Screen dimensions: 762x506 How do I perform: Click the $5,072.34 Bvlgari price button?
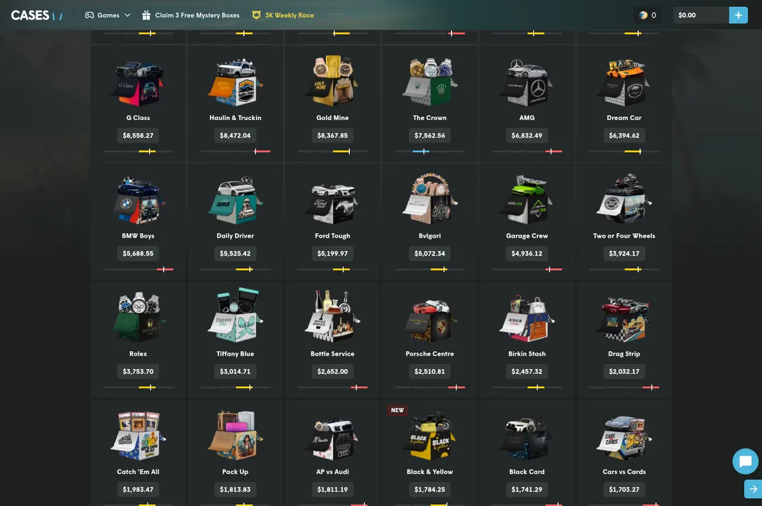point(430,253)
